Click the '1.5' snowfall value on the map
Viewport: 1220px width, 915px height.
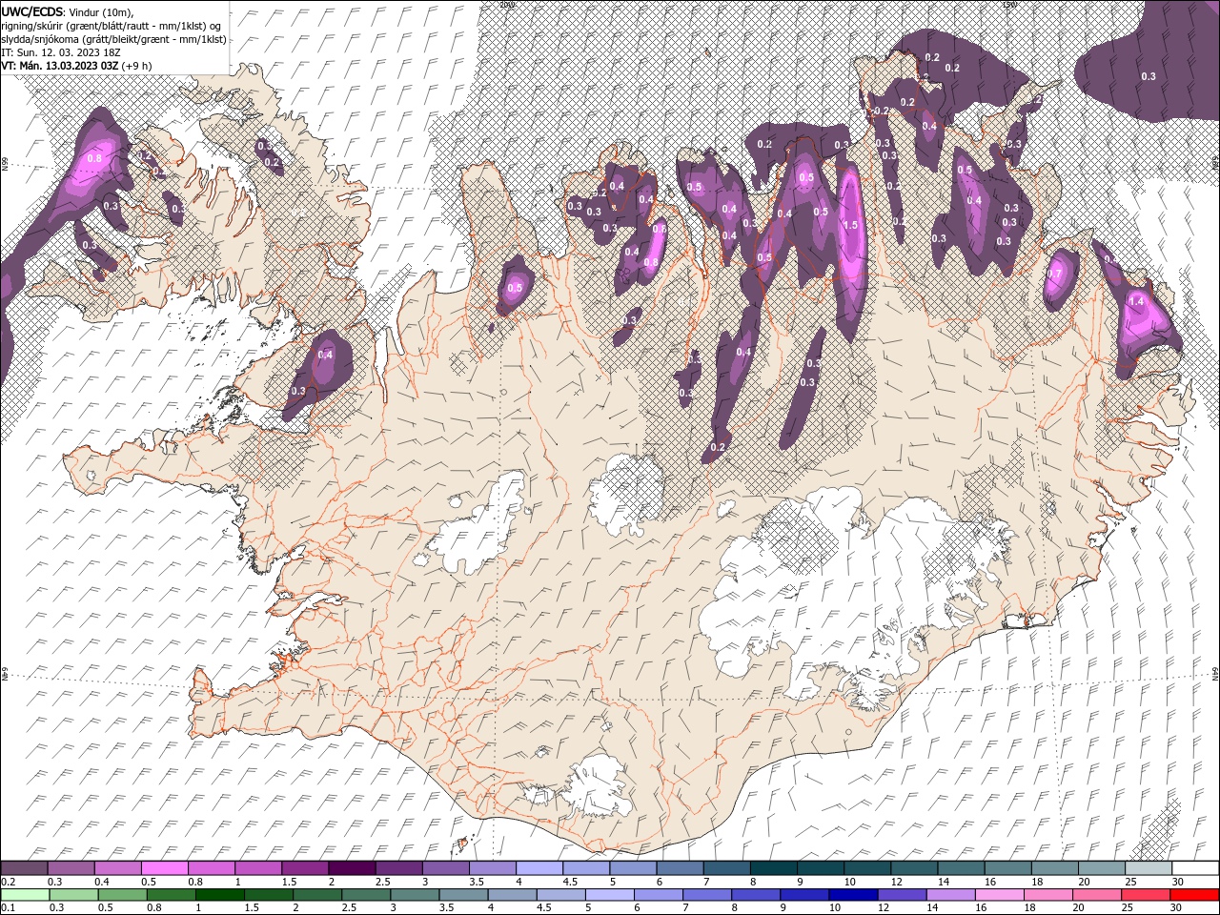(850, 225)
